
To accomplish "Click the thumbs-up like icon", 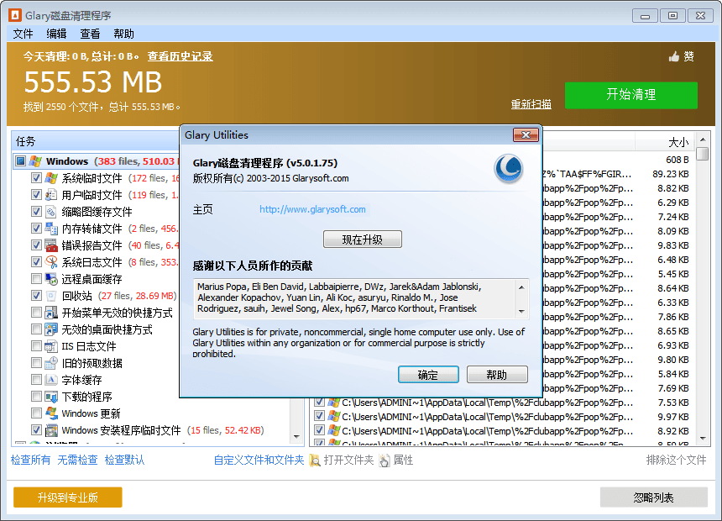I will click(x=673, y=56).
